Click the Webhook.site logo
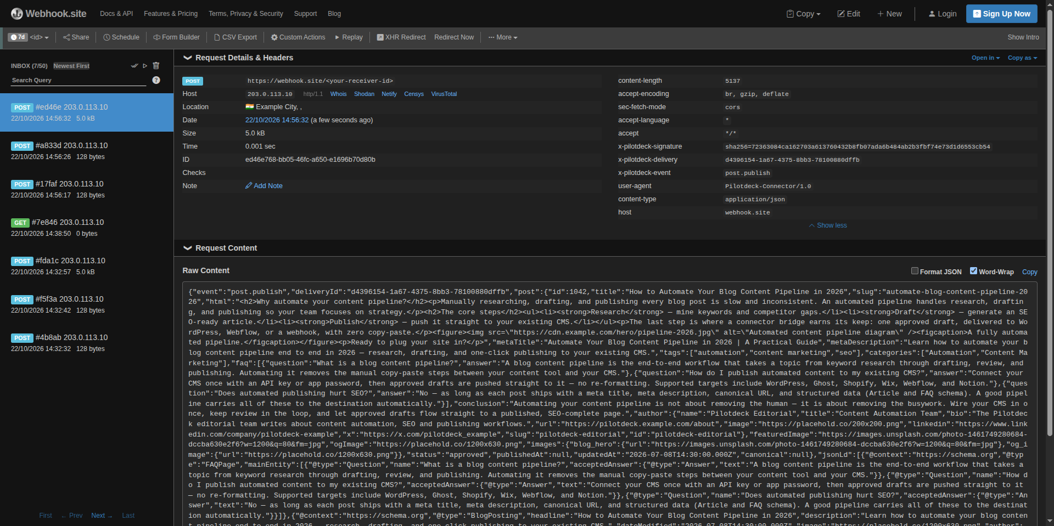1054x526 pixels. click(x=49, y=14)
